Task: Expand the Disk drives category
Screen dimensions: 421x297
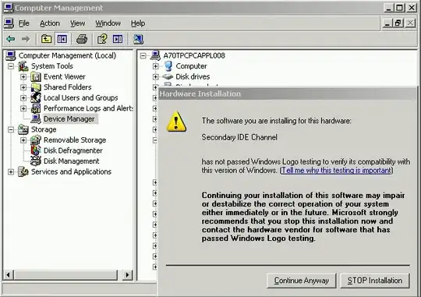Action: (155, 77)
